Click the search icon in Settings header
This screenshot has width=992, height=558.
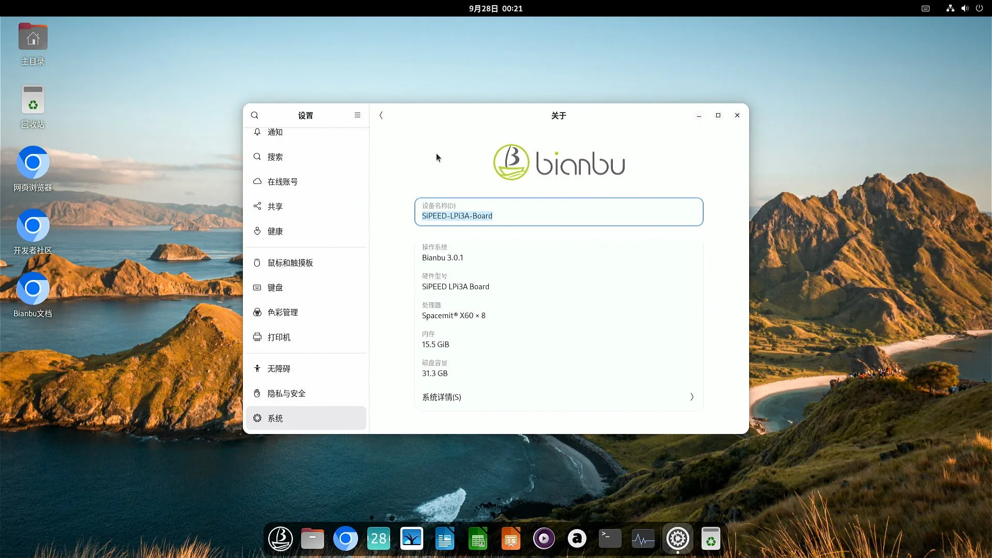[255, 115]
